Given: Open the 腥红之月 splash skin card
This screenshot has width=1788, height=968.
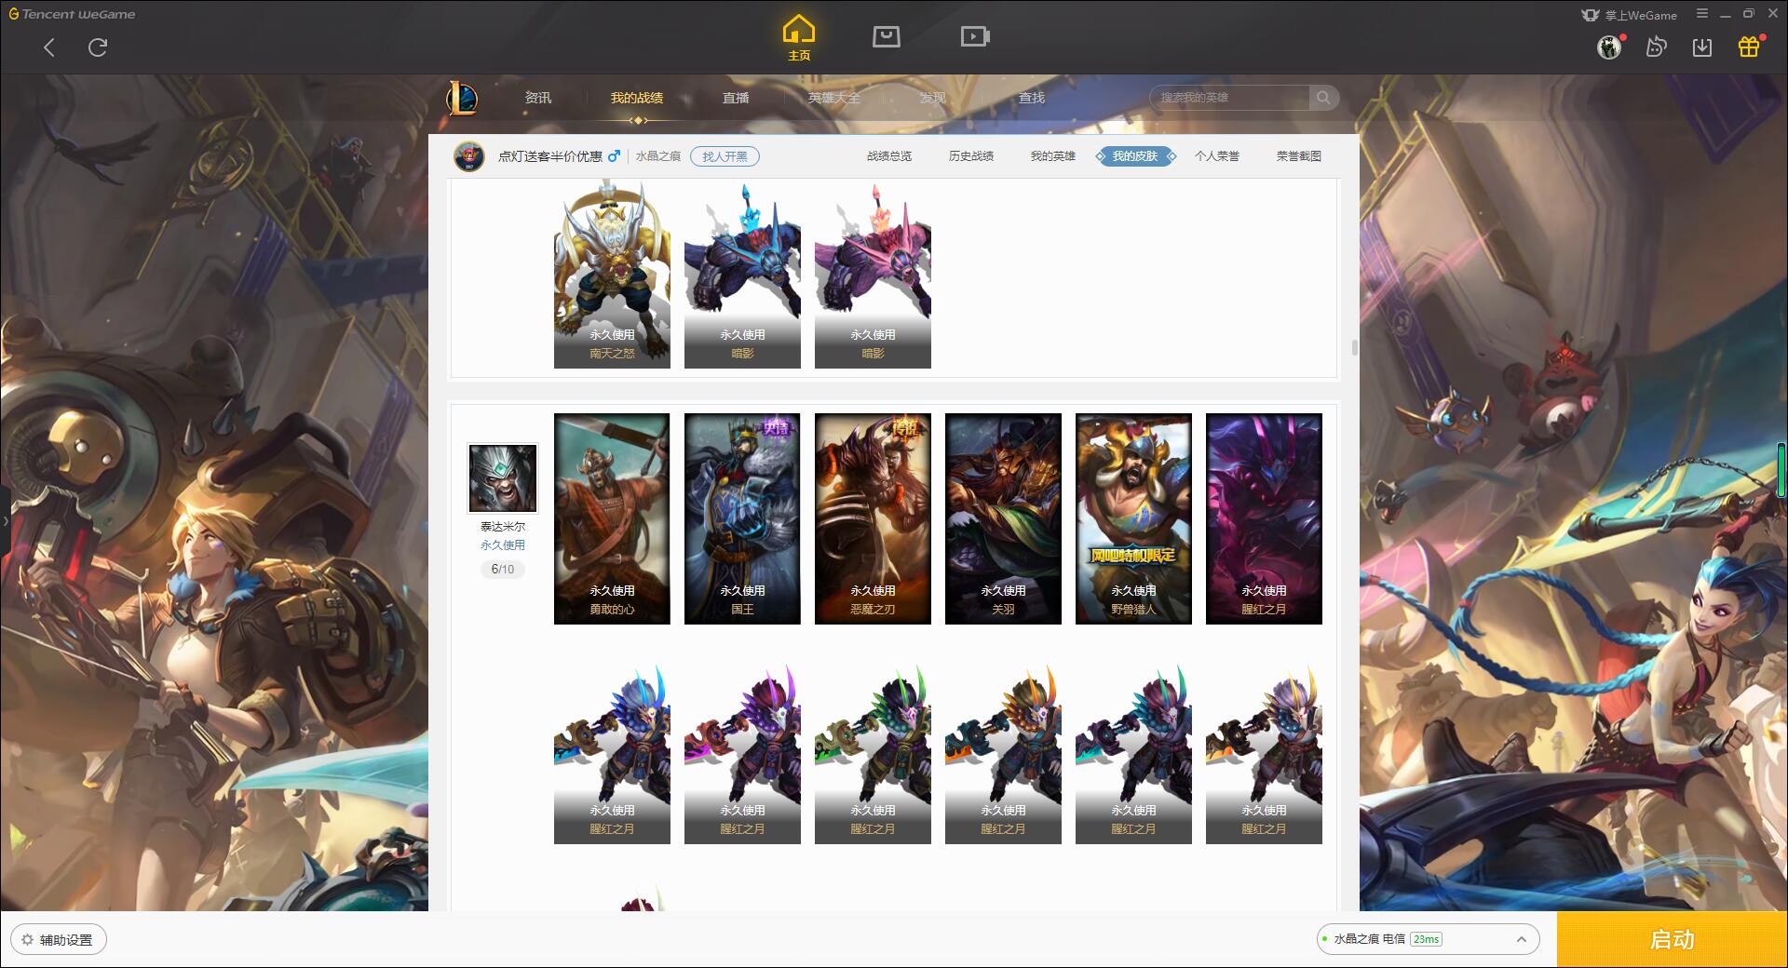Looking at the screenshot, I should click(1264, 518).
